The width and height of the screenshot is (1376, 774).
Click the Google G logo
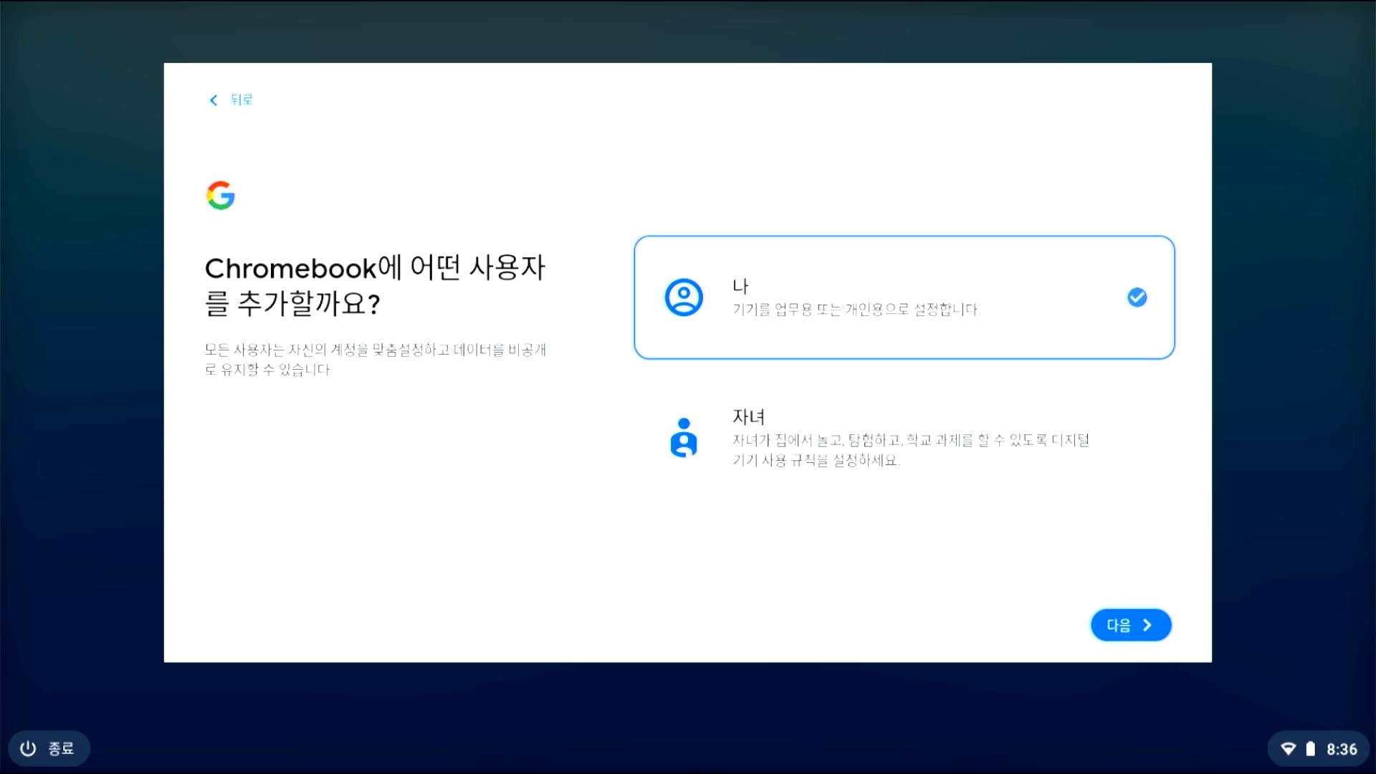(220, 195)
